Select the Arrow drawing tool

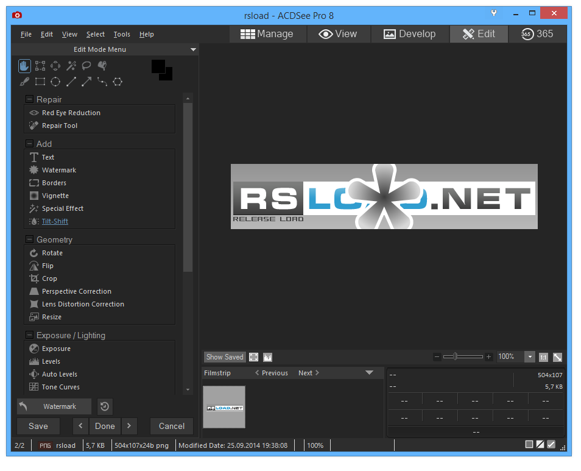[x=86, y=82]
